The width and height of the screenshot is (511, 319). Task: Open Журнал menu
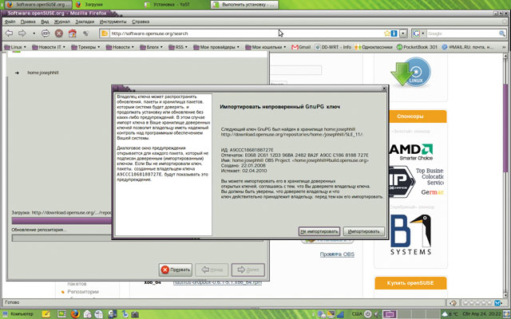point(62,22)
